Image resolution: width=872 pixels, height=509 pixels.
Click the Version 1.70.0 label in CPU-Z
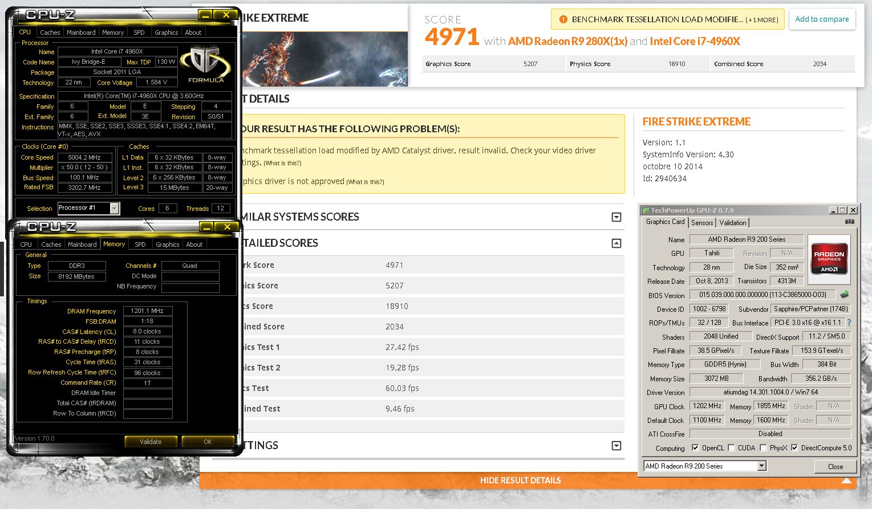coord(34,438)
